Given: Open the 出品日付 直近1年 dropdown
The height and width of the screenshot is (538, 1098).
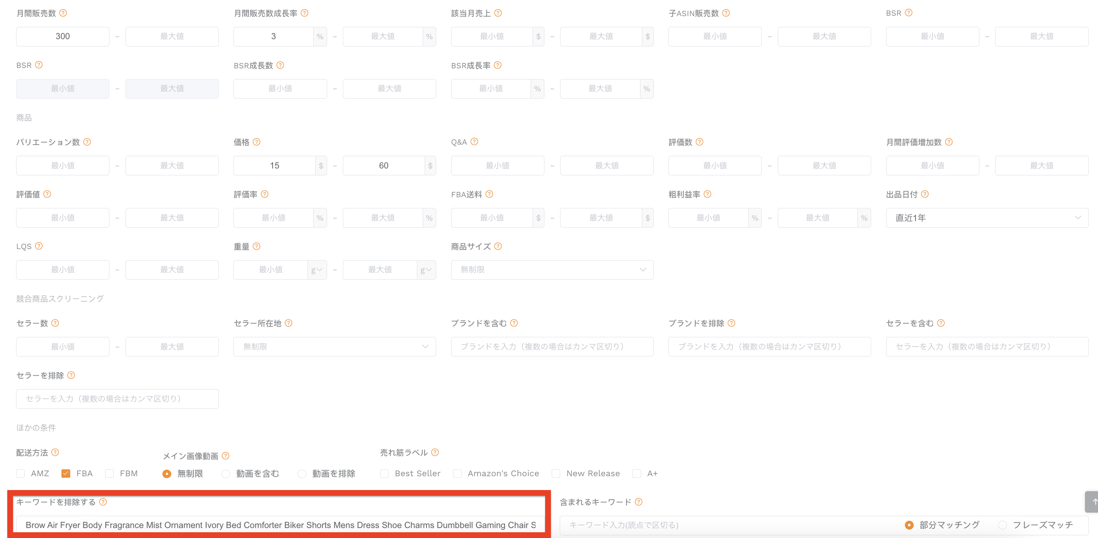Looking at the screenshot, I should (987, 218).
